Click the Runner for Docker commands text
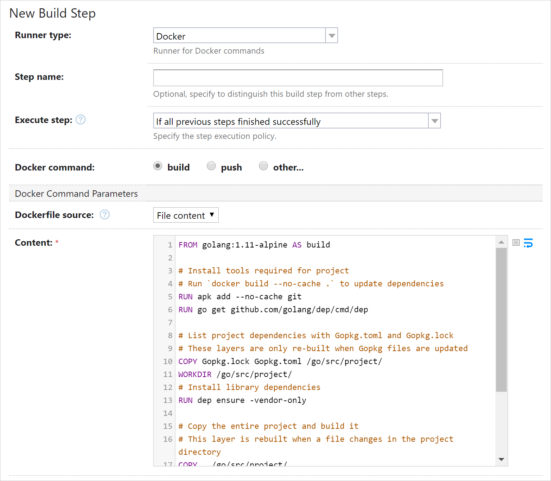551x481 pixels. point(209,51)
